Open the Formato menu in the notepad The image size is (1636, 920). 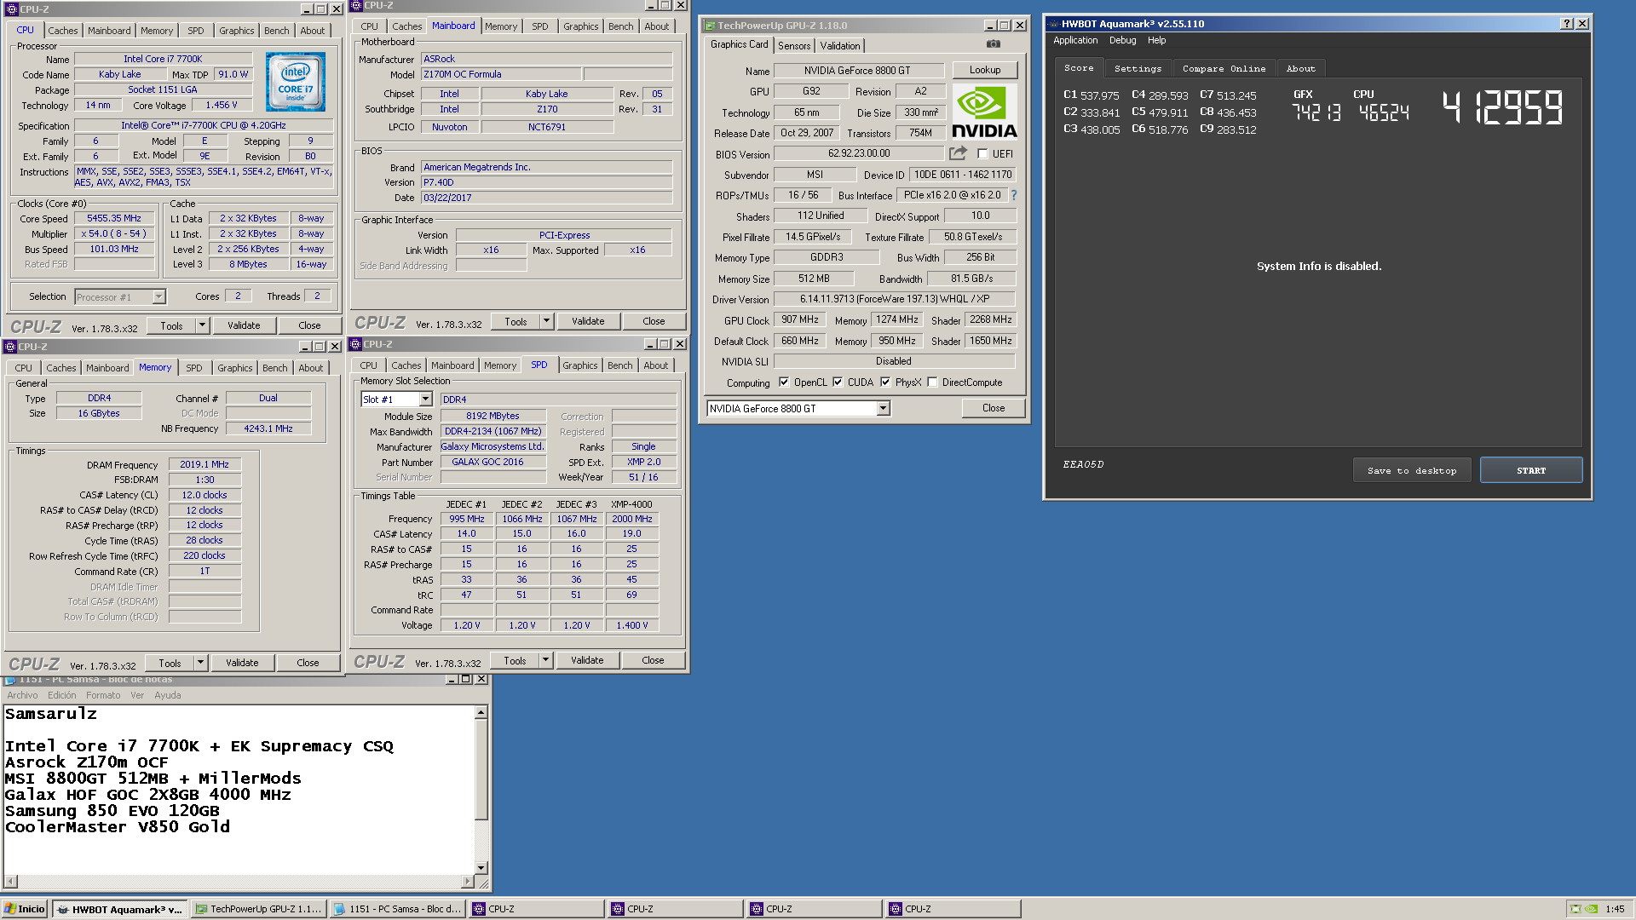103,695
